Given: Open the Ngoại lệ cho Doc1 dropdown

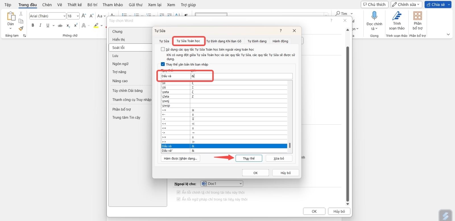Looking at the screenshot, I should pyautogui.click(x=222, y=184).
